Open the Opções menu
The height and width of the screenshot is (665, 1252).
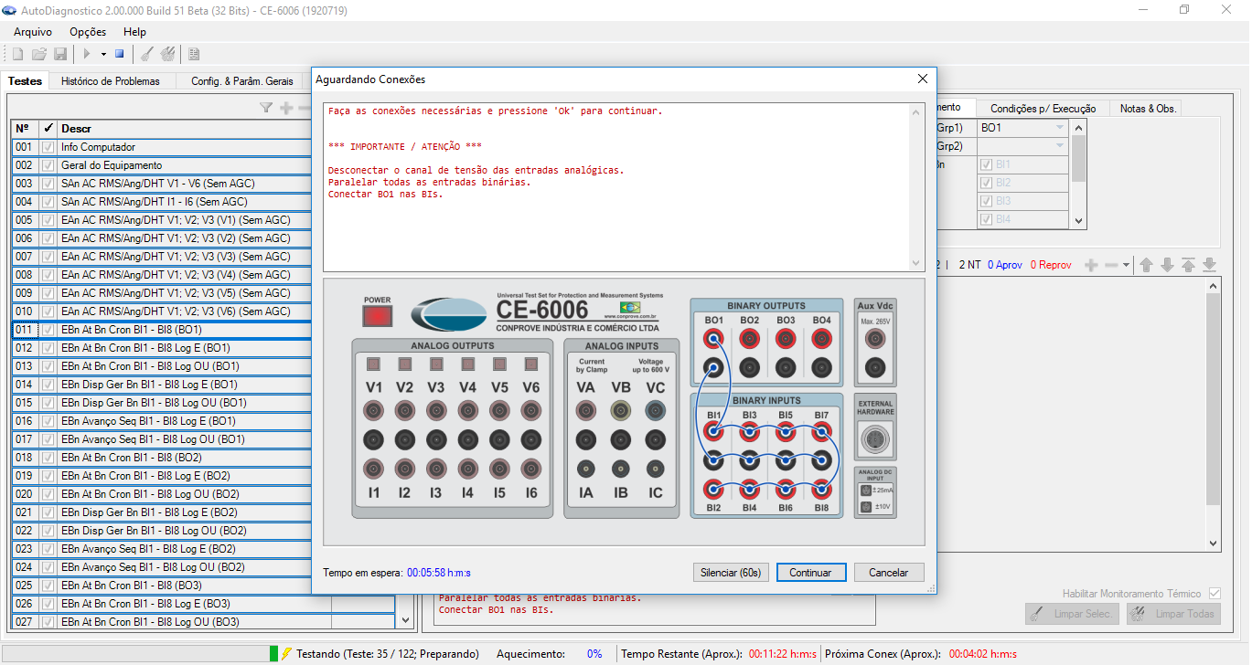(88, 32)
